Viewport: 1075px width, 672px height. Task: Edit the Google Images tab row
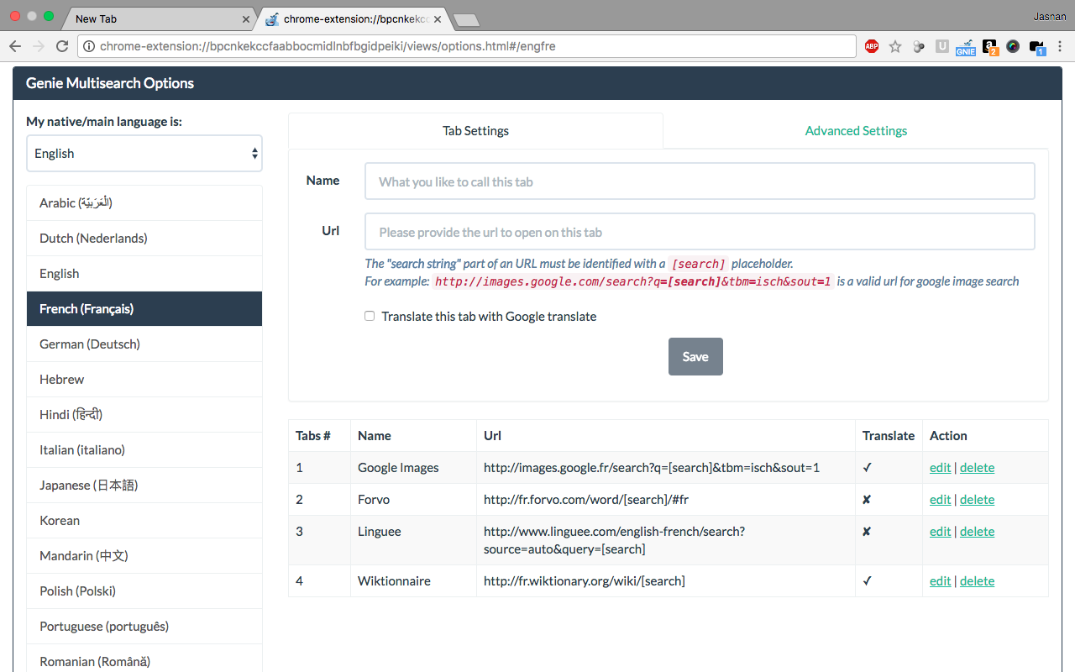(x=940, y=468)
